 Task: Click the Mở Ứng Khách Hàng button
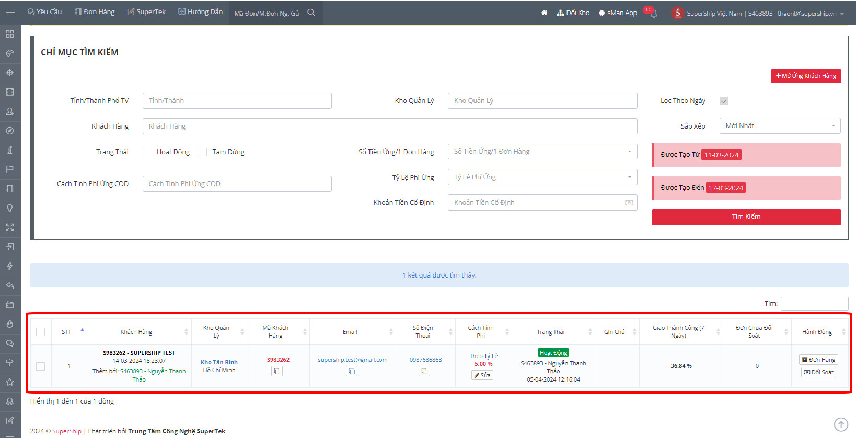click(806, 76)
